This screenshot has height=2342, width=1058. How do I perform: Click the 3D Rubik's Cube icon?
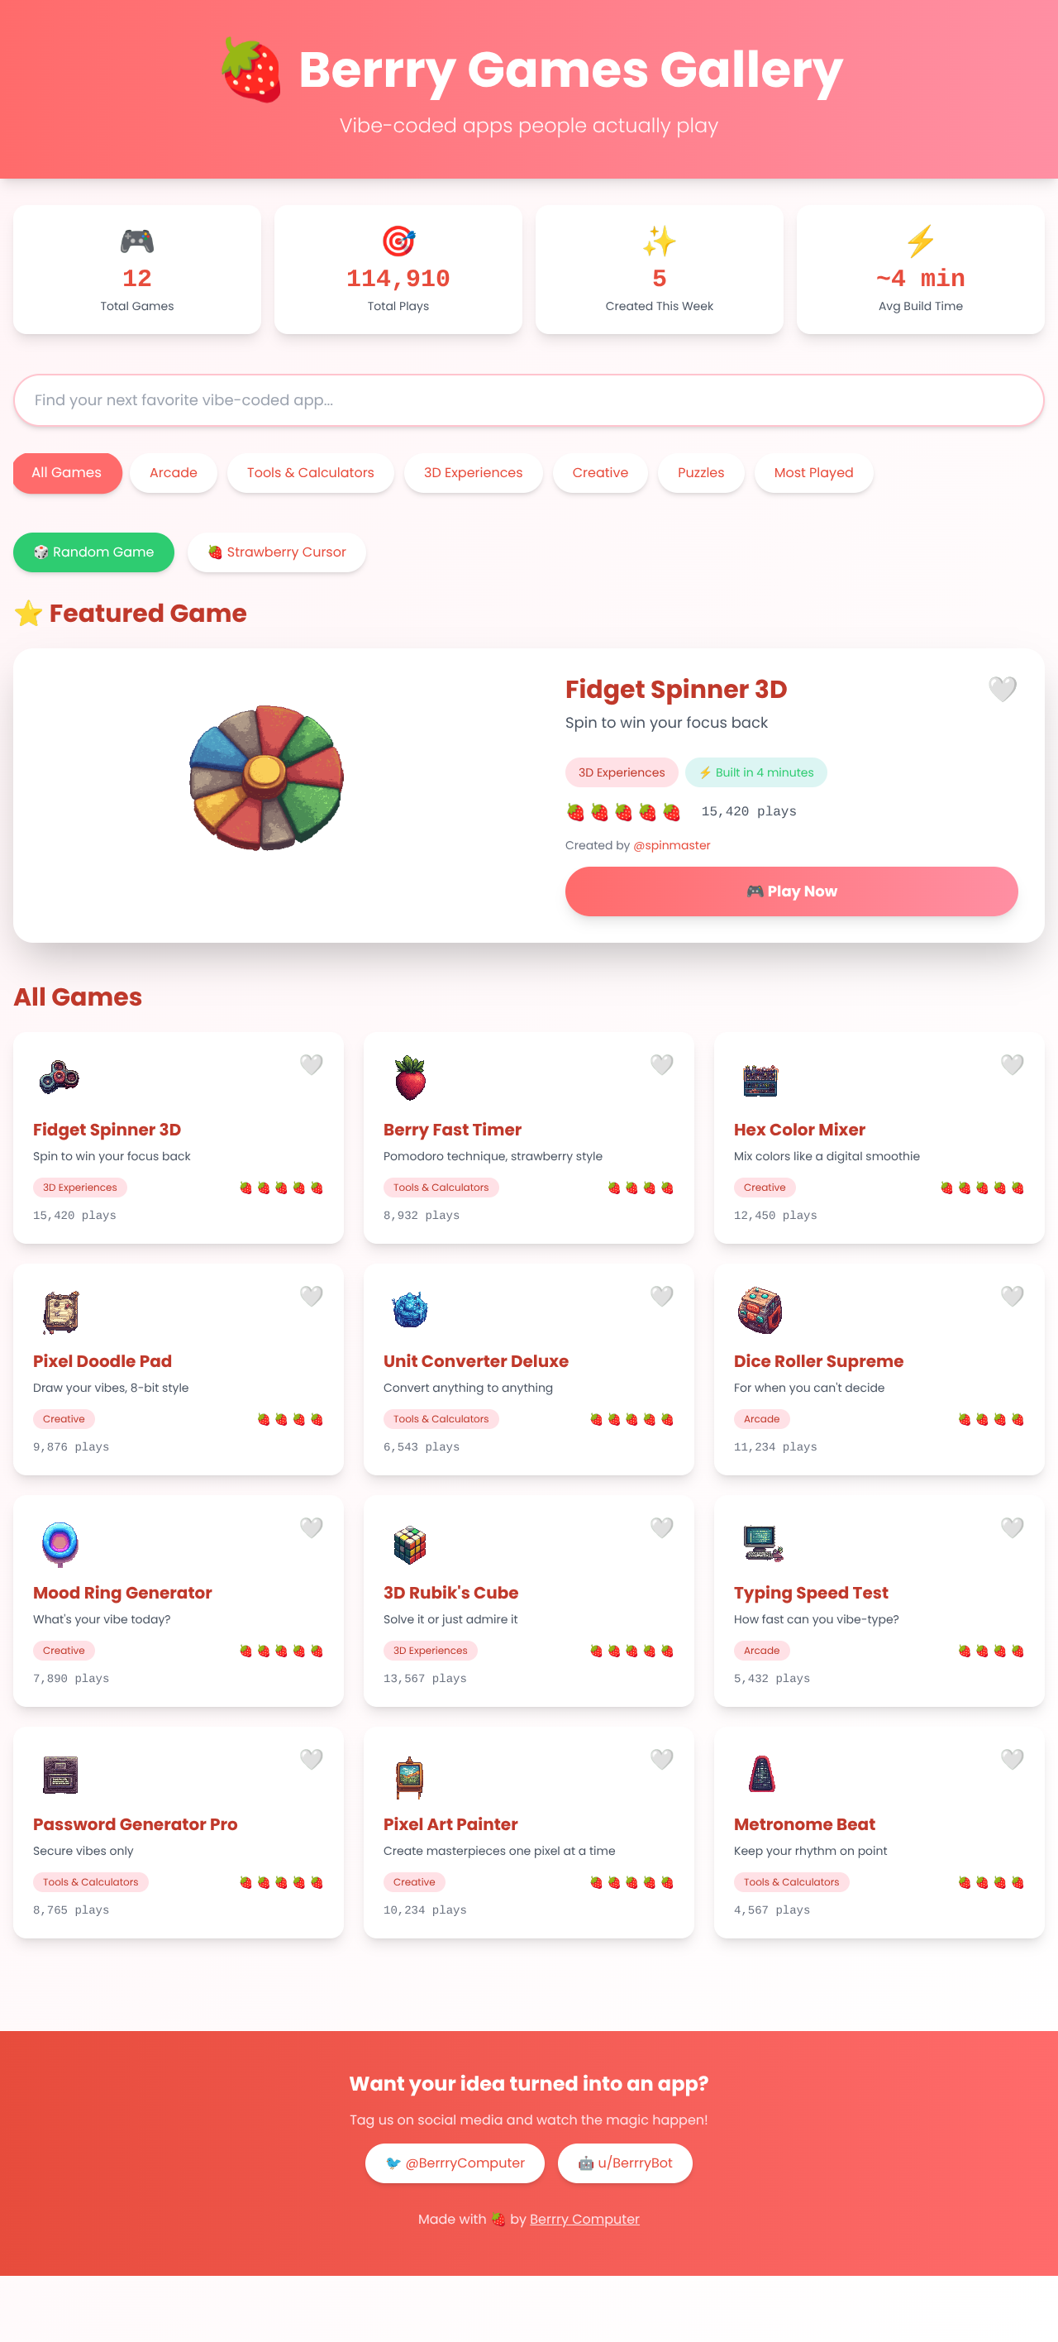coord(409,1542)
